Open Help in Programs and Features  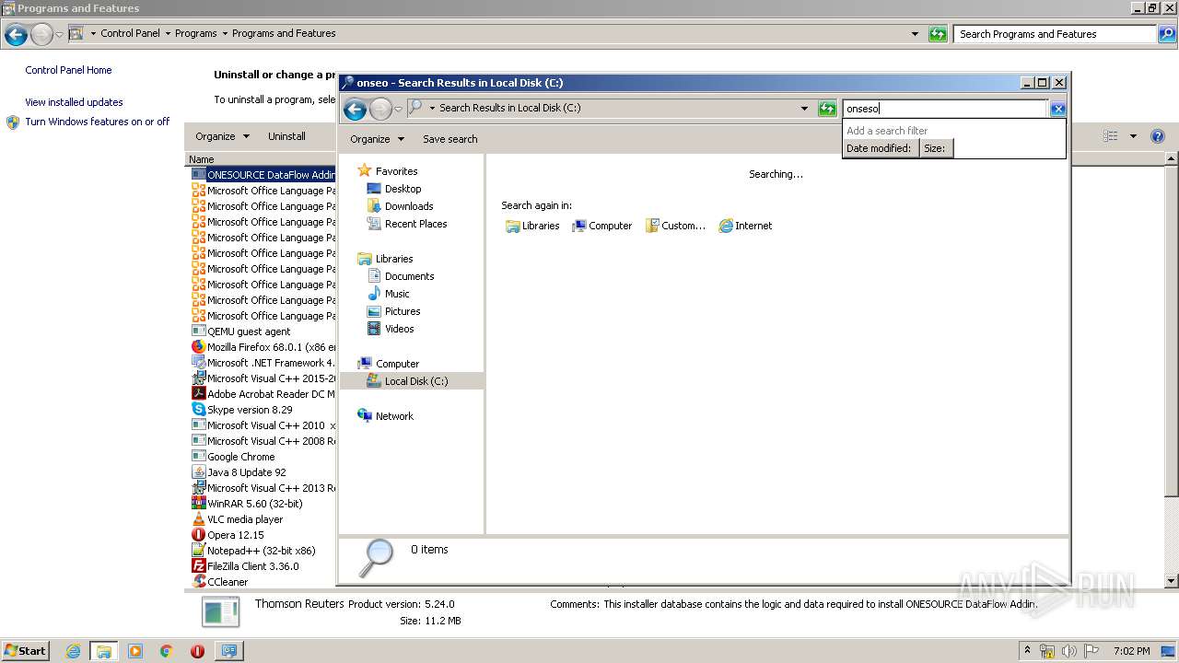coord(1158,136)
